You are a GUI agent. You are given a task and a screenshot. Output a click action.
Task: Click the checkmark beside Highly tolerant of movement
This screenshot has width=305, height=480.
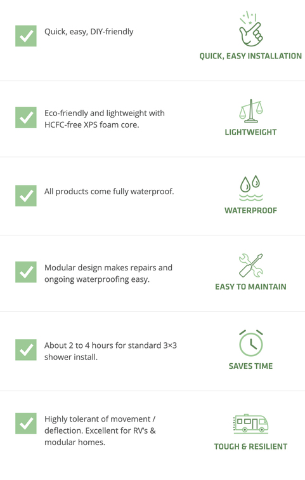26,423
